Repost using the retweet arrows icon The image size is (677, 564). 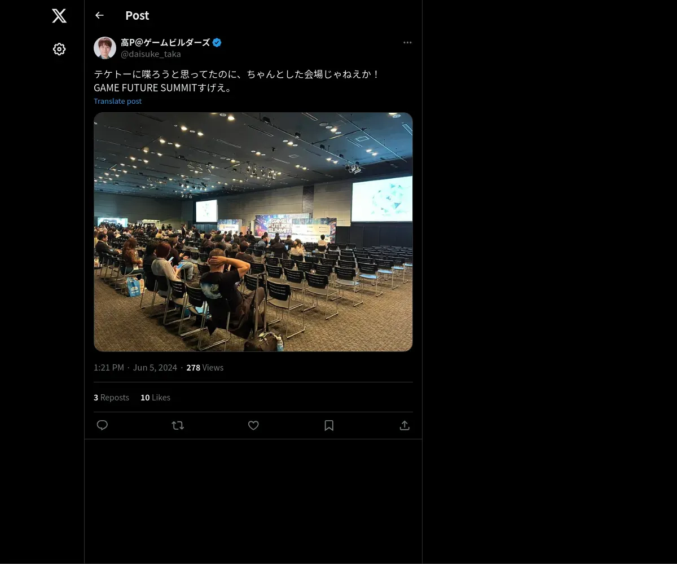point(178,425)
